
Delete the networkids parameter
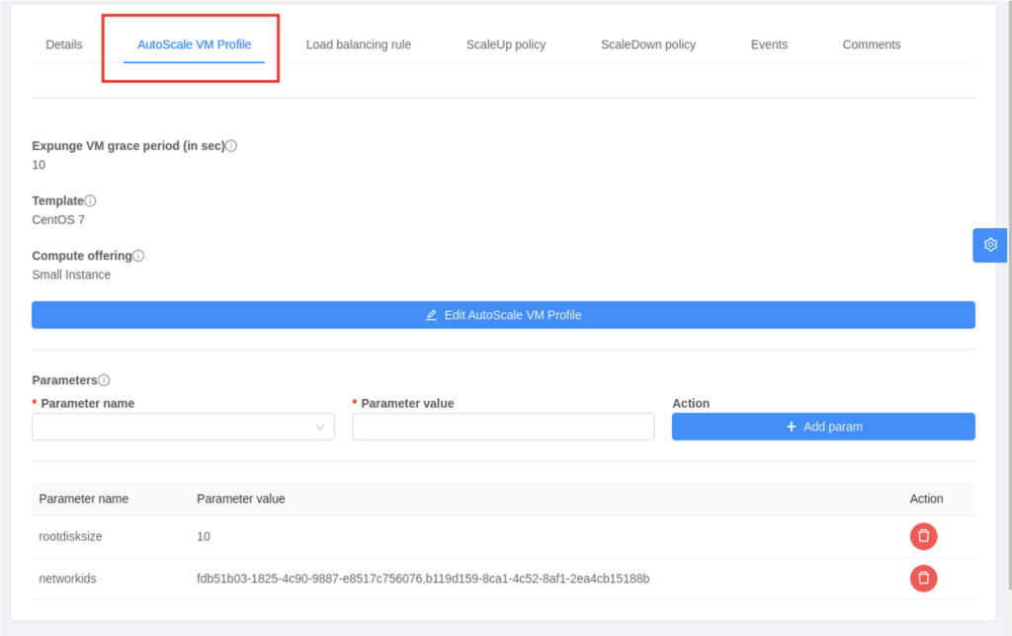[x=923, y=578]
